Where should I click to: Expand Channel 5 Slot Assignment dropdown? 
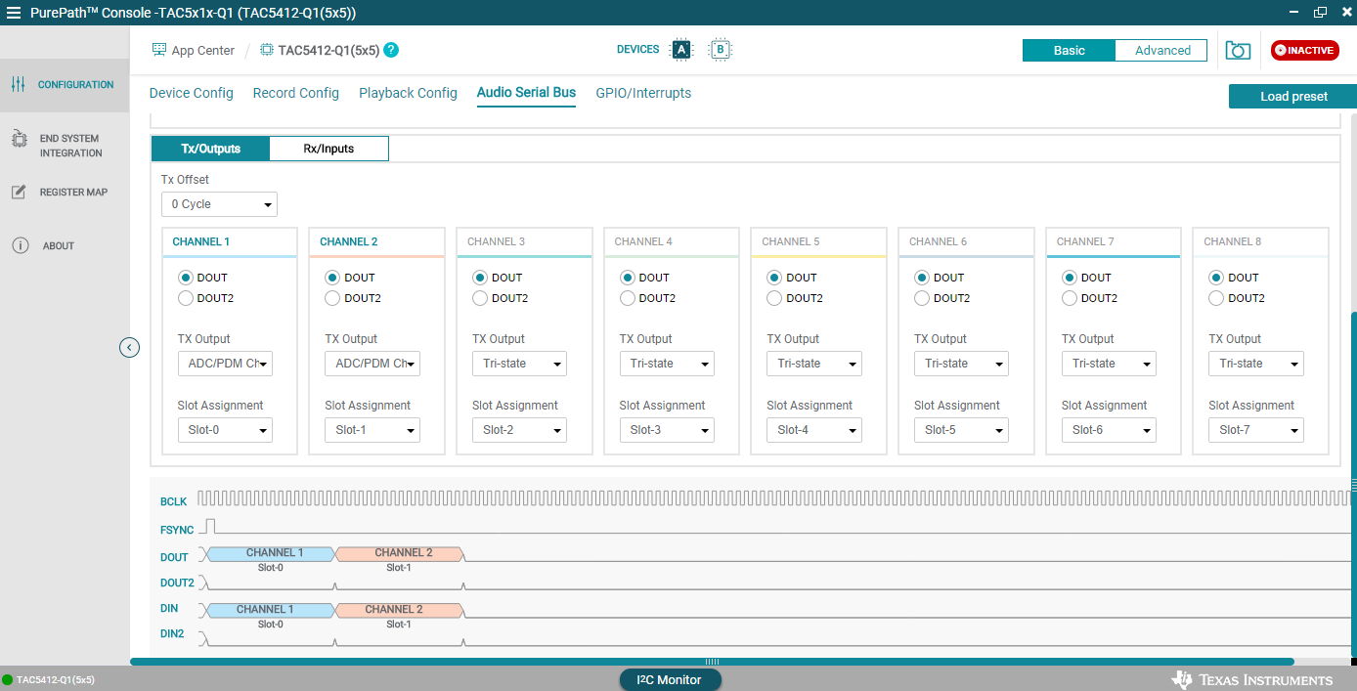[x=813, y=430]
